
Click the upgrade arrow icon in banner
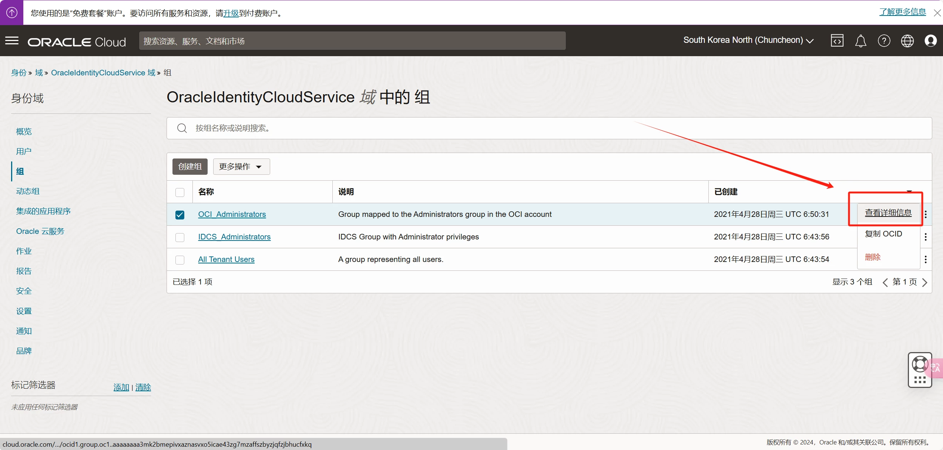(11, 13)
